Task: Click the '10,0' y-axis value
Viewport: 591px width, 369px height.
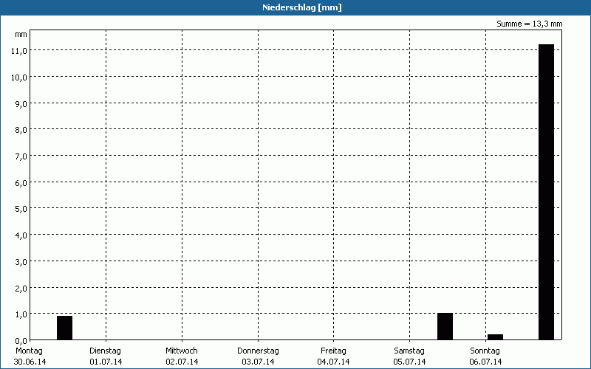Action: tap(19, 77)
